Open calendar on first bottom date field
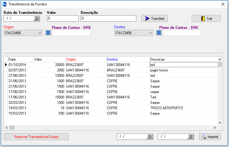The width and height of the screenshot is (229, 147). tap(149, 136)
